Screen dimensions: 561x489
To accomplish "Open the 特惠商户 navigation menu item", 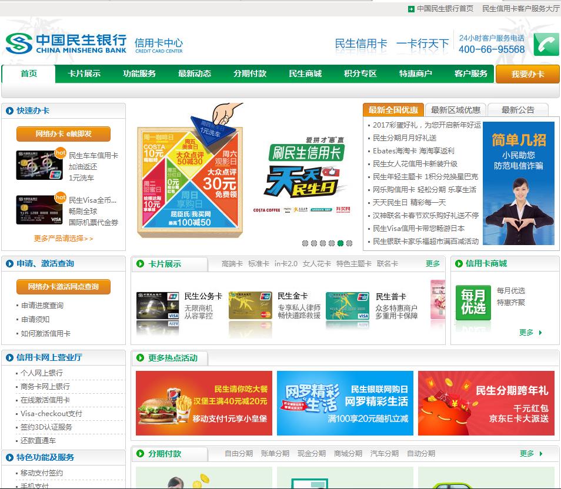I will (x=415, y=74).
